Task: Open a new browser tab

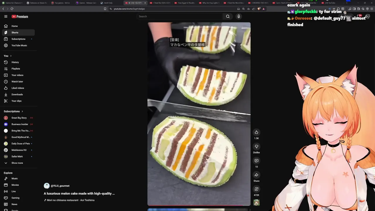Action: coord(347,3)
